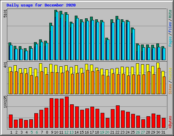Click day label 1 on the x-axis
Viewport: 174px width, 136px height.
point(11,132)
